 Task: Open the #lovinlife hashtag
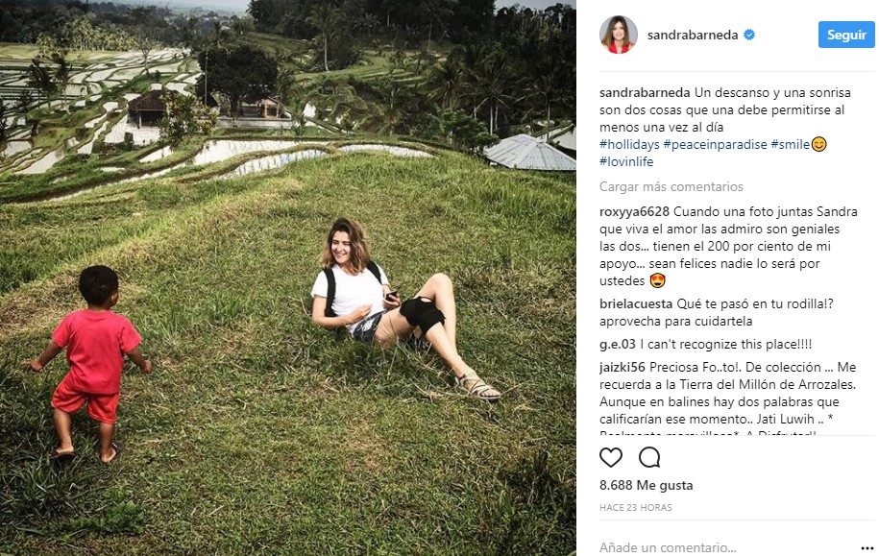pos(625,161)
